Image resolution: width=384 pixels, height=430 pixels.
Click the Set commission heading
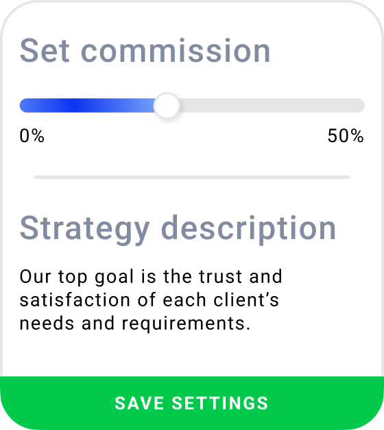point(145,51)
